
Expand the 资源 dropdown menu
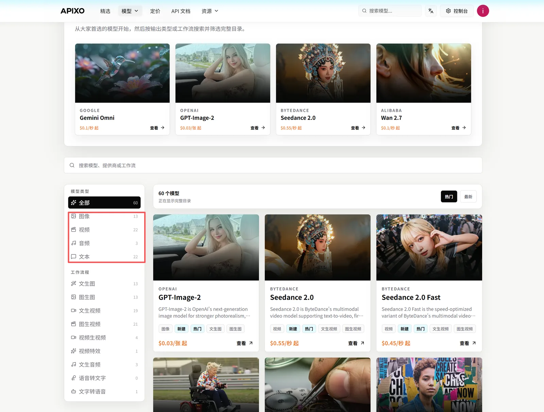pyautogui.click(x=210, y=11)
